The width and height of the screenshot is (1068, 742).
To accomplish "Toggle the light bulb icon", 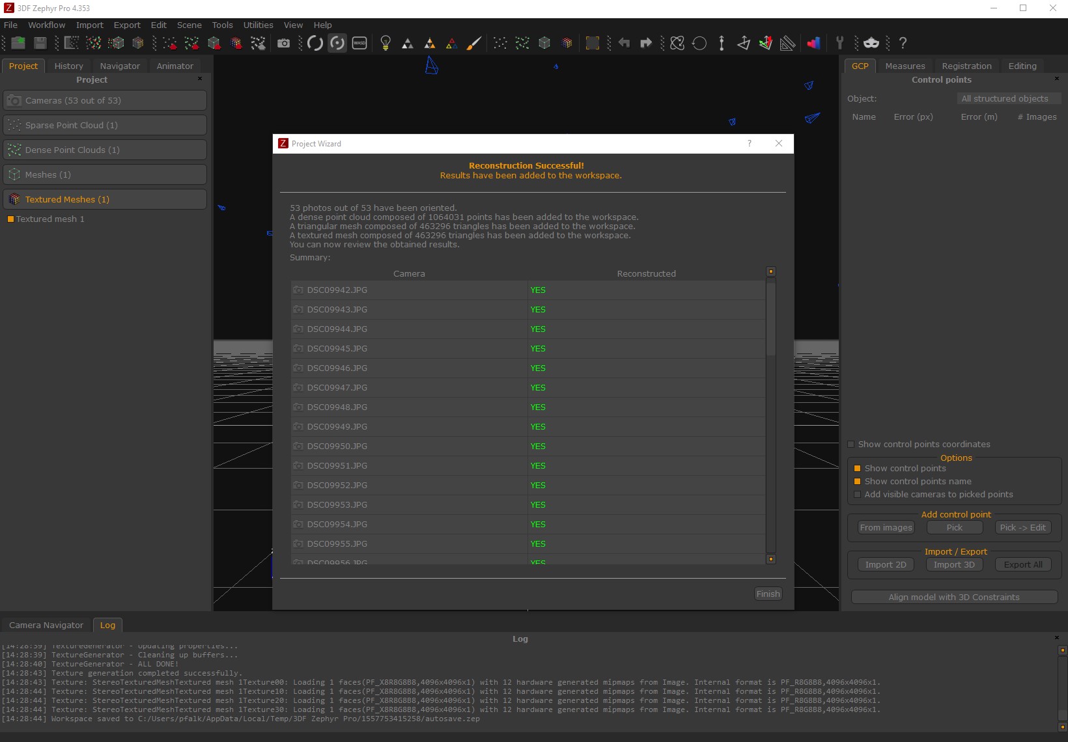I will pyautogui.click(x=386, y=43).
